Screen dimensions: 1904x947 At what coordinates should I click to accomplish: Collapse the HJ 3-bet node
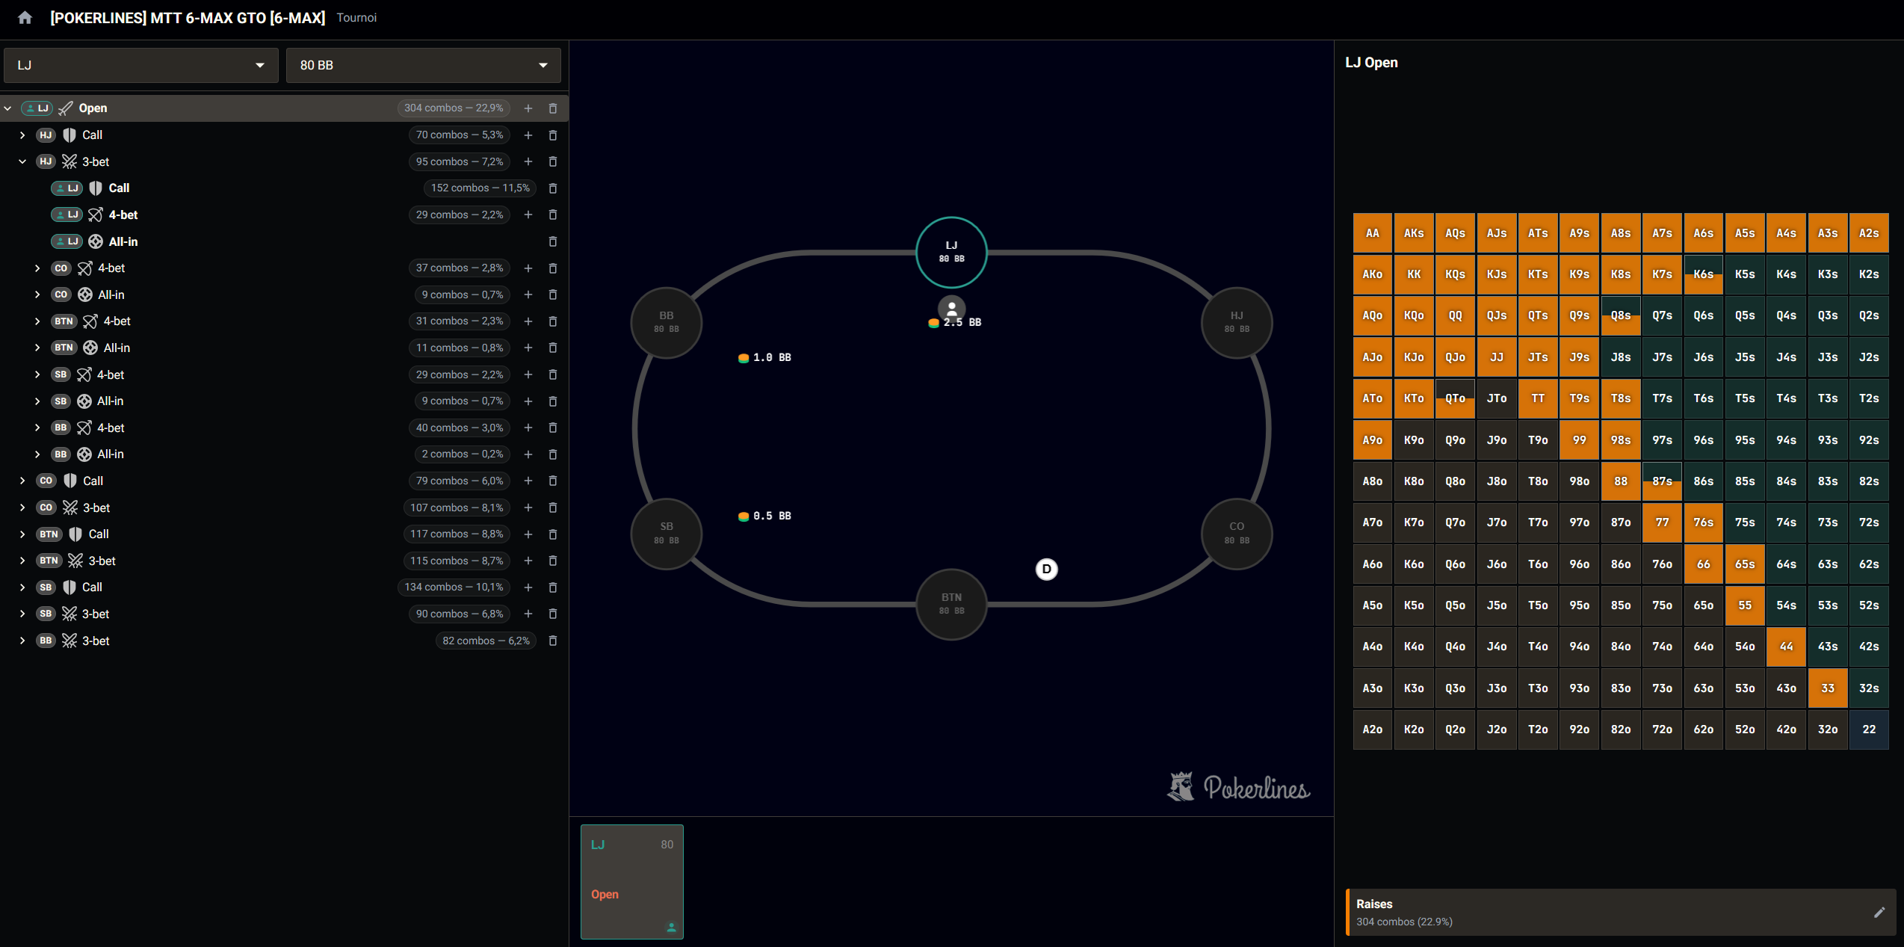(22, 161)
